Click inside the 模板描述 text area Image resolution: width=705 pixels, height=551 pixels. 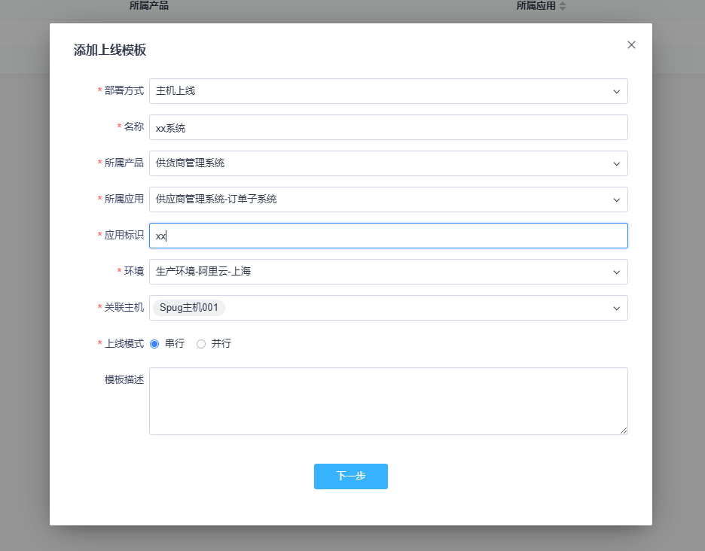(x=388, y=400)
